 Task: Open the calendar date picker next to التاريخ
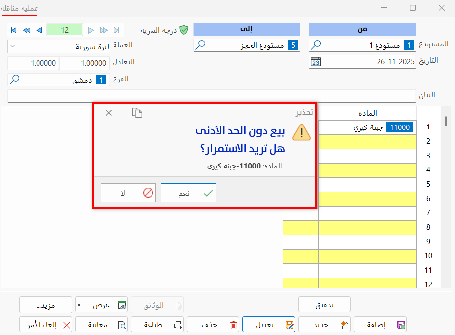pyautogui.click(x=315, y=61)
